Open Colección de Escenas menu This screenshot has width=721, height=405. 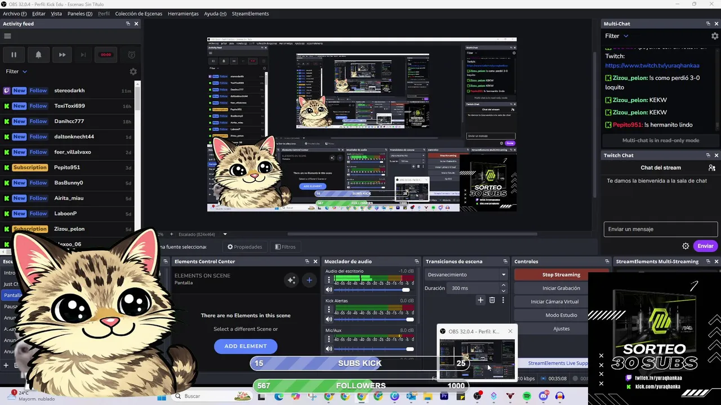click(139, 13)
